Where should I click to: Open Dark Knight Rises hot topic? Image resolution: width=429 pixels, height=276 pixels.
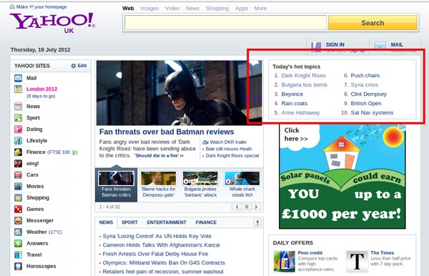(303, 76)
